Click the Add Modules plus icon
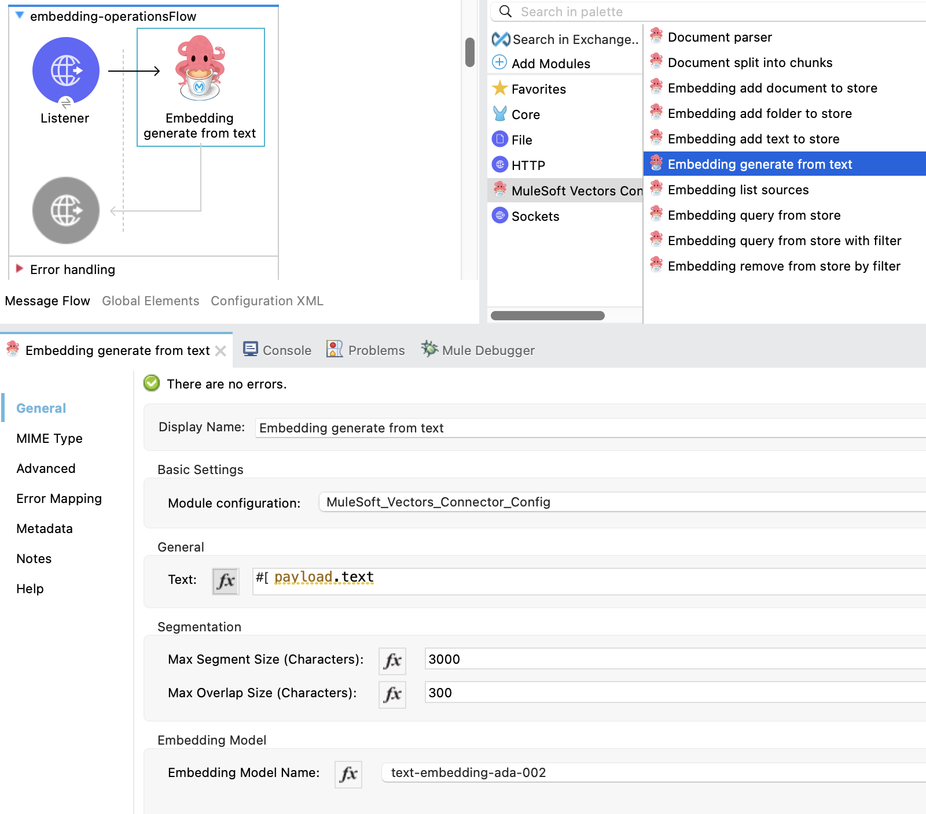926x814 pixels. click(499, 62)
